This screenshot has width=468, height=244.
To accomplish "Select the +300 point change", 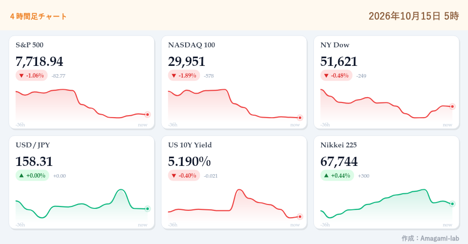I will (364, 176).
